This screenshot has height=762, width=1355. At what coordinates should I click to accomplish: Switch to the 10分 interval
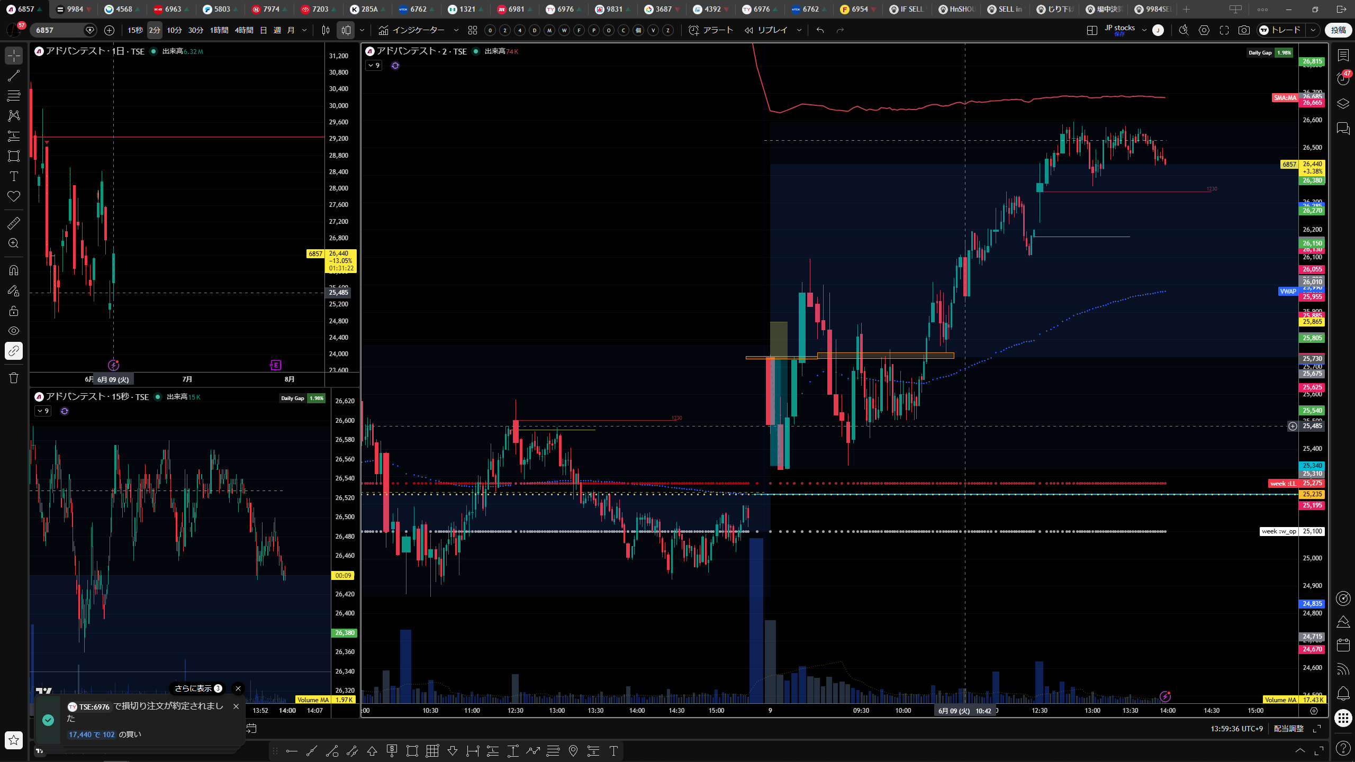coord(174,30)
